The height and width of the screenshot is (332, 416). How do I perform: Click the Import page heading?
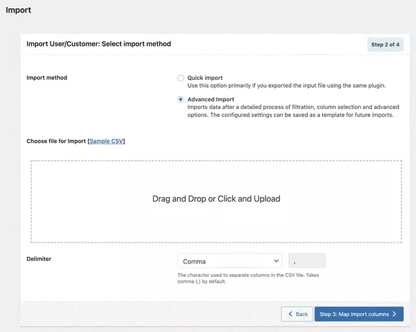coord(19,10)
